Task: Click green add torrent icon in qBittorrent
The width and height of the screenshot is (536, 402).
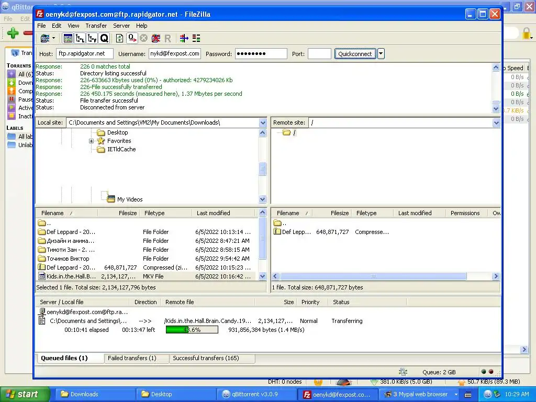Action: pos(13,33)
